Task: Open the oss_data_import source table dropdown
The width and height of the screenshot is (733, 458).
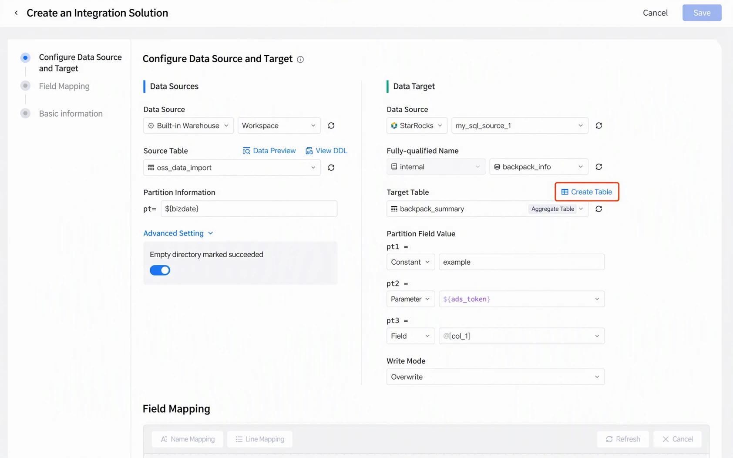Action: coord(232,168)
